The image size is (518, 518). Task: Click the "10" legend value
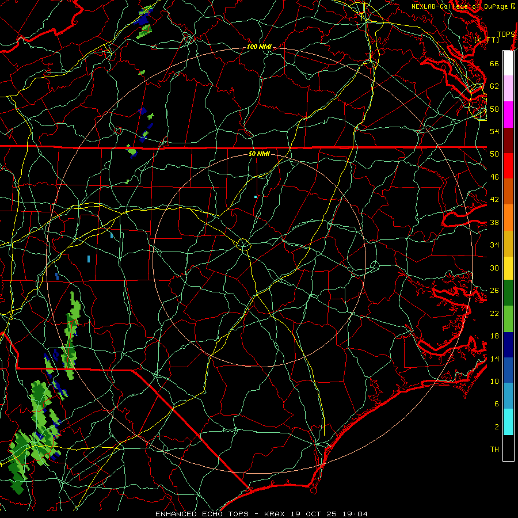tap(494, 382)
